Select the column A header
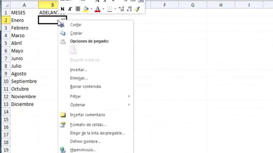 [24, 5]
